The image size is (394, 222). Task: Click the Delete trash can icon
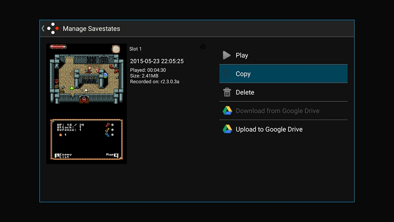(227, 92)
